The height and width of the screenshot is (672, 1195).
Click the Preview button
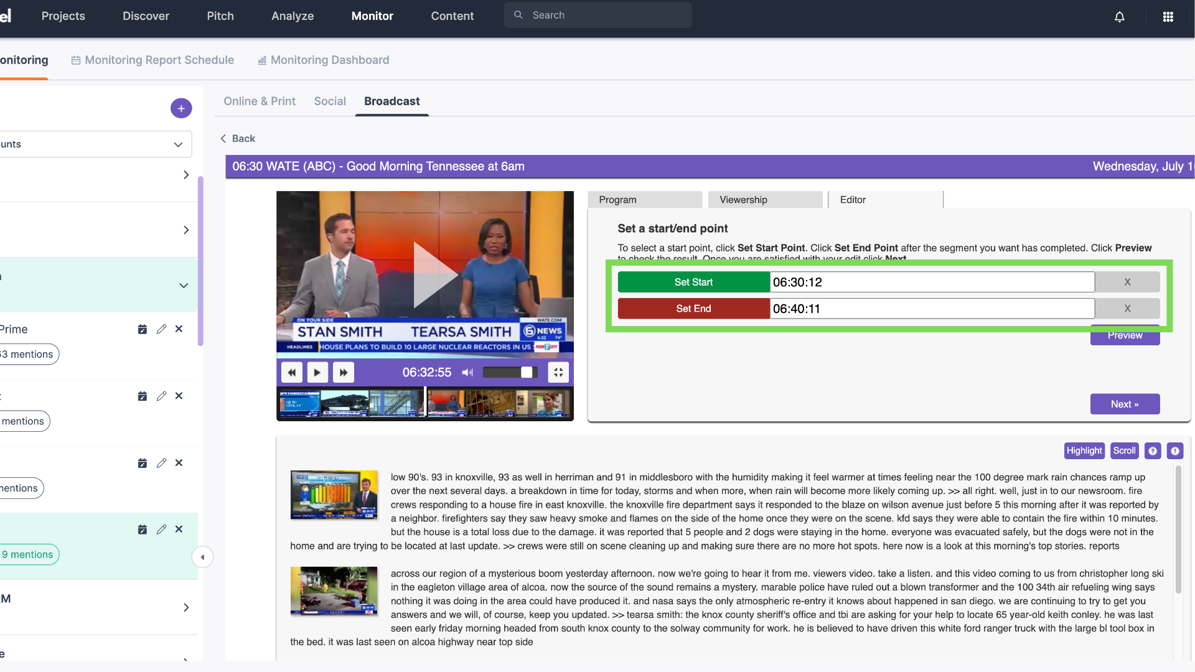[1125, 336]
